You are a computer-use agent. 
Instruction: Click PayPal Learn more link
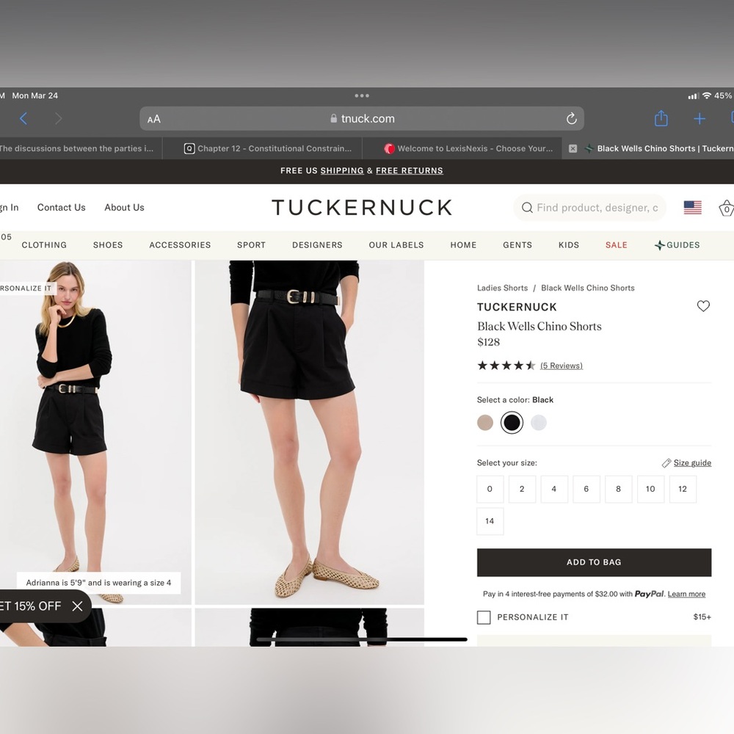(686, 594)
